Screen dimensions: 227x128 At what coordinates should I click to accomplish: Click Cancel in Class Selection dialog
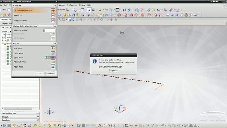(x=50, y=74)
